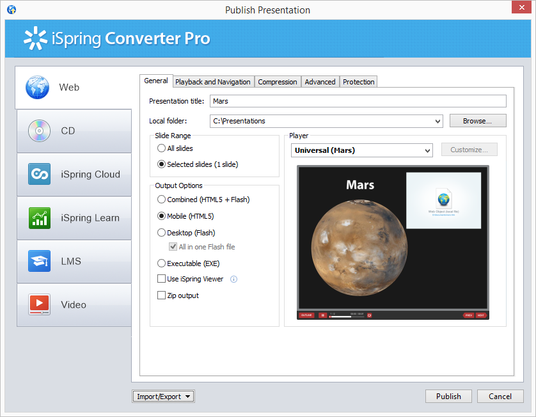Click the Publish button
The image size is (536, 417).
pyautogui.click(x=448, y=396)
